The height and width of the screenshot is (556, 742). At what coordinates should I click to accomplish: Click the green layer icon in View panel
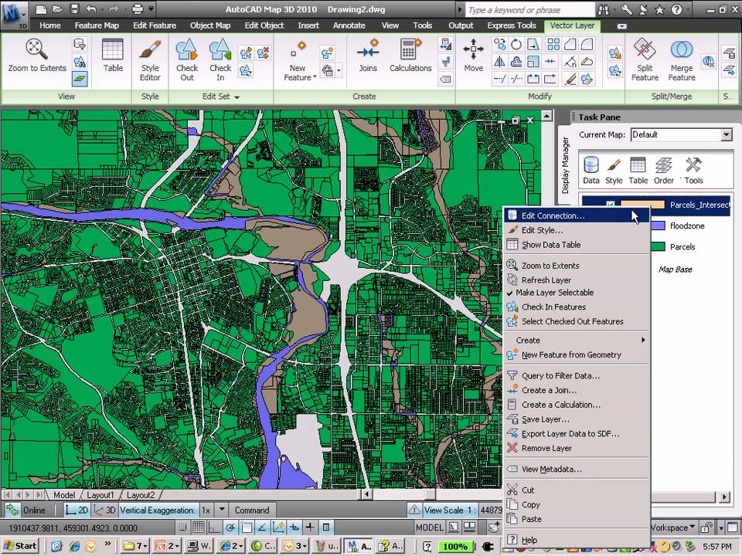[80, 79]
